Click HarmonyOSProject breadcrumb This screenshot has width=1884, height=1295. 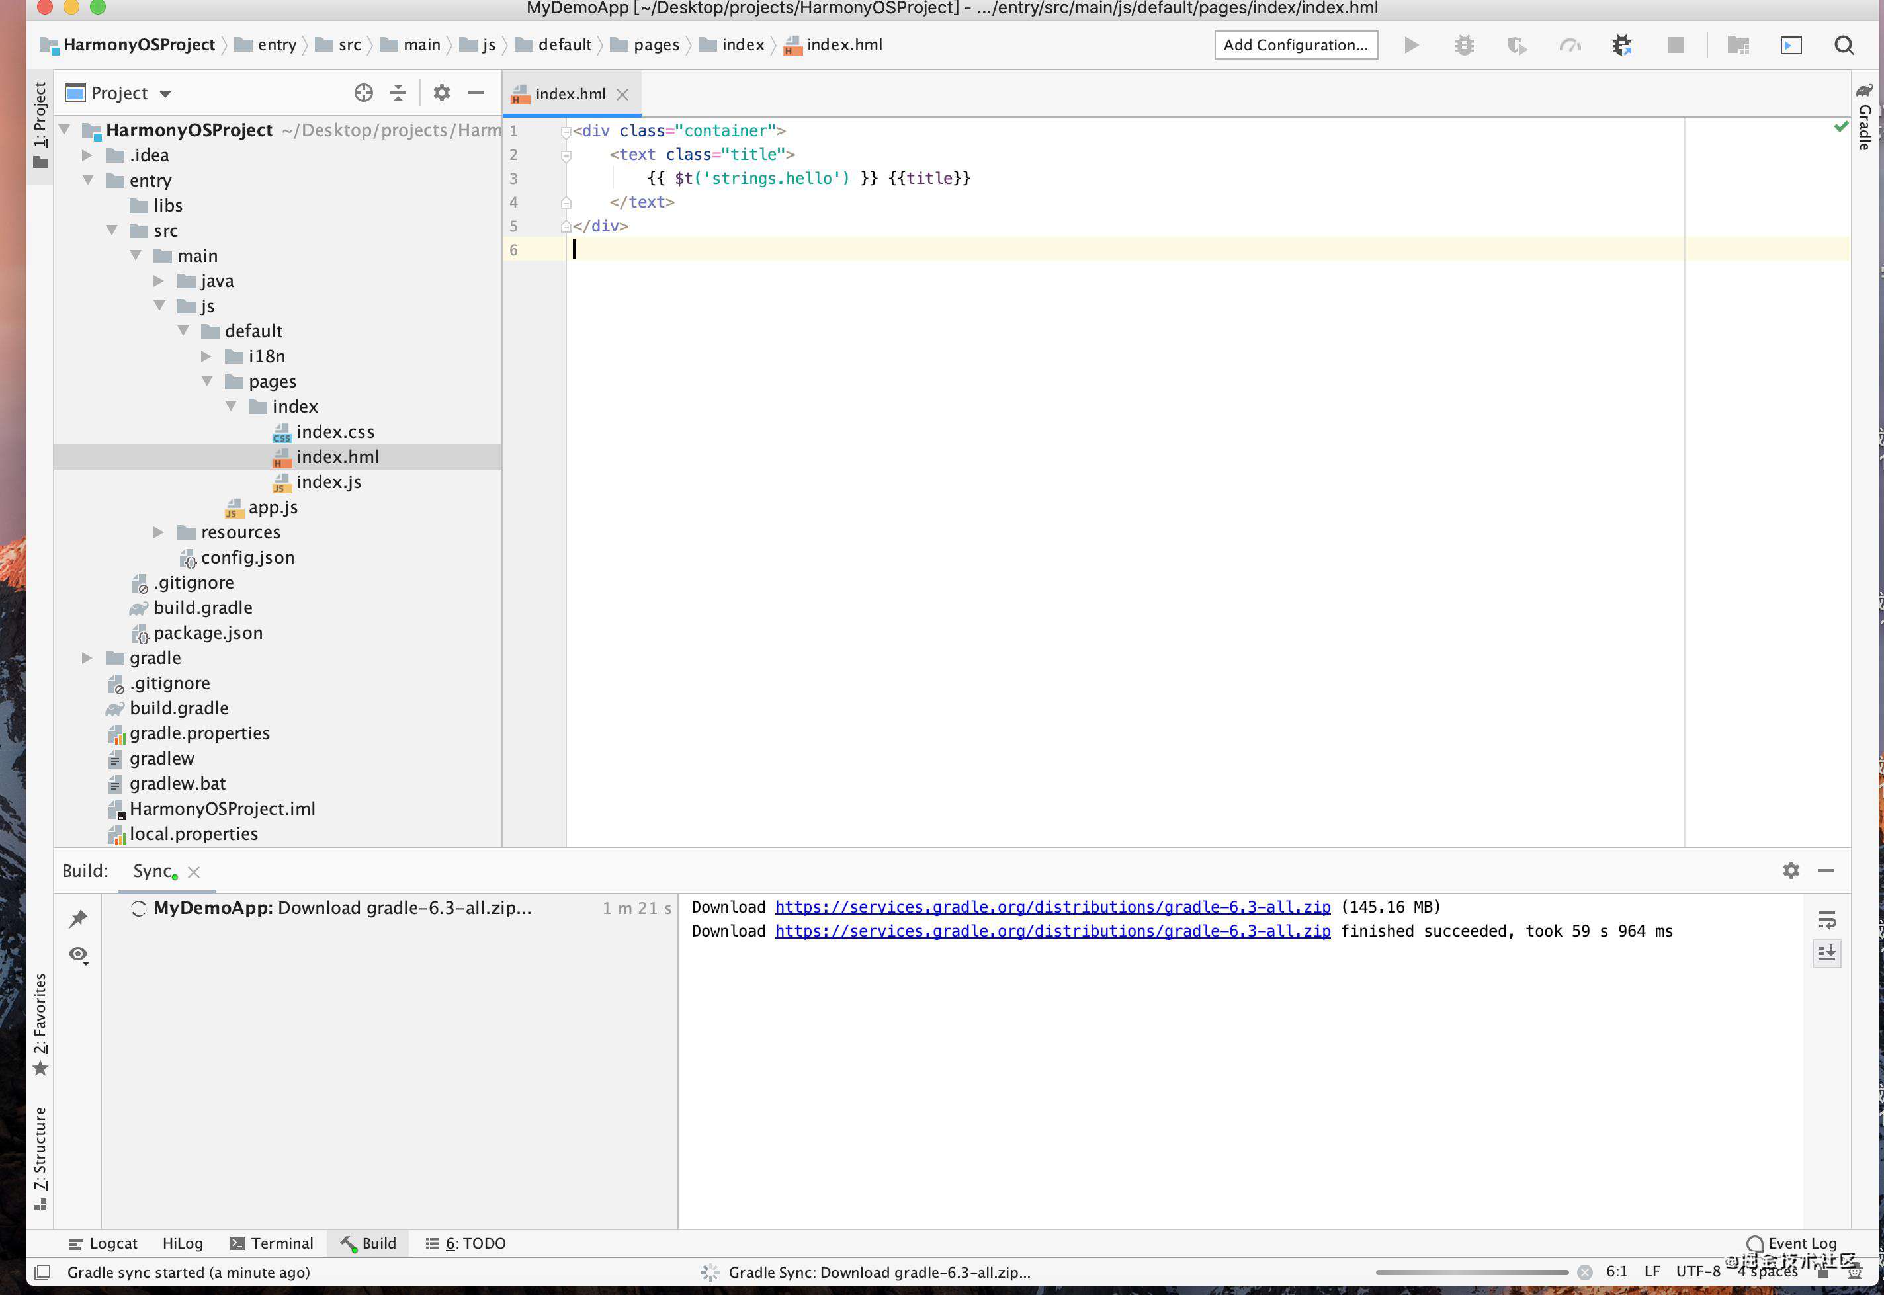tap(130, 46)
